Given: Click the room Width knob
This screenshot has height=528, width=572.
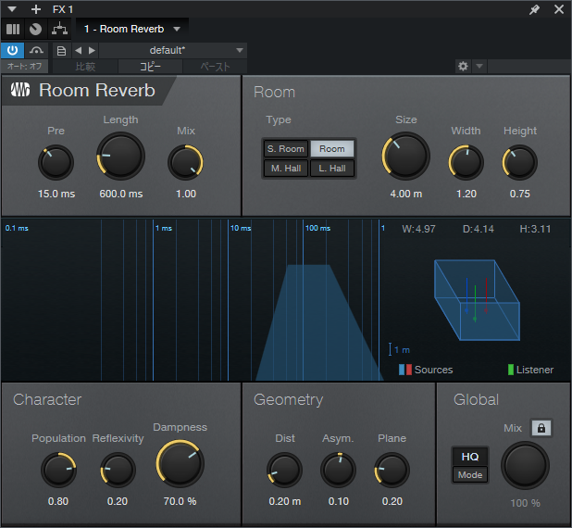Looking at the screenshot, I should pyautogui.click(x=466, y=162).
